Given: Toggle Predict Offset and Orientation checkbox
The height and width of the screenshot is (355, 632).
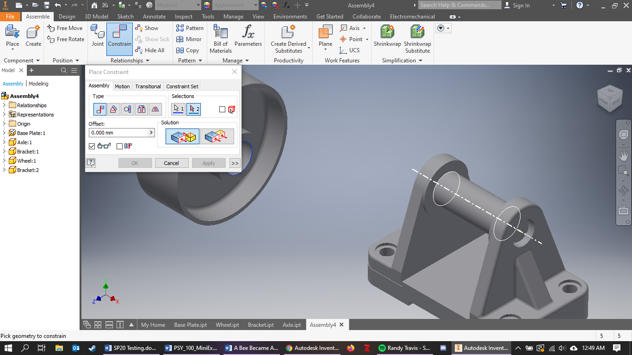Looking at the screenshot, I should click(x=119, y=146).
